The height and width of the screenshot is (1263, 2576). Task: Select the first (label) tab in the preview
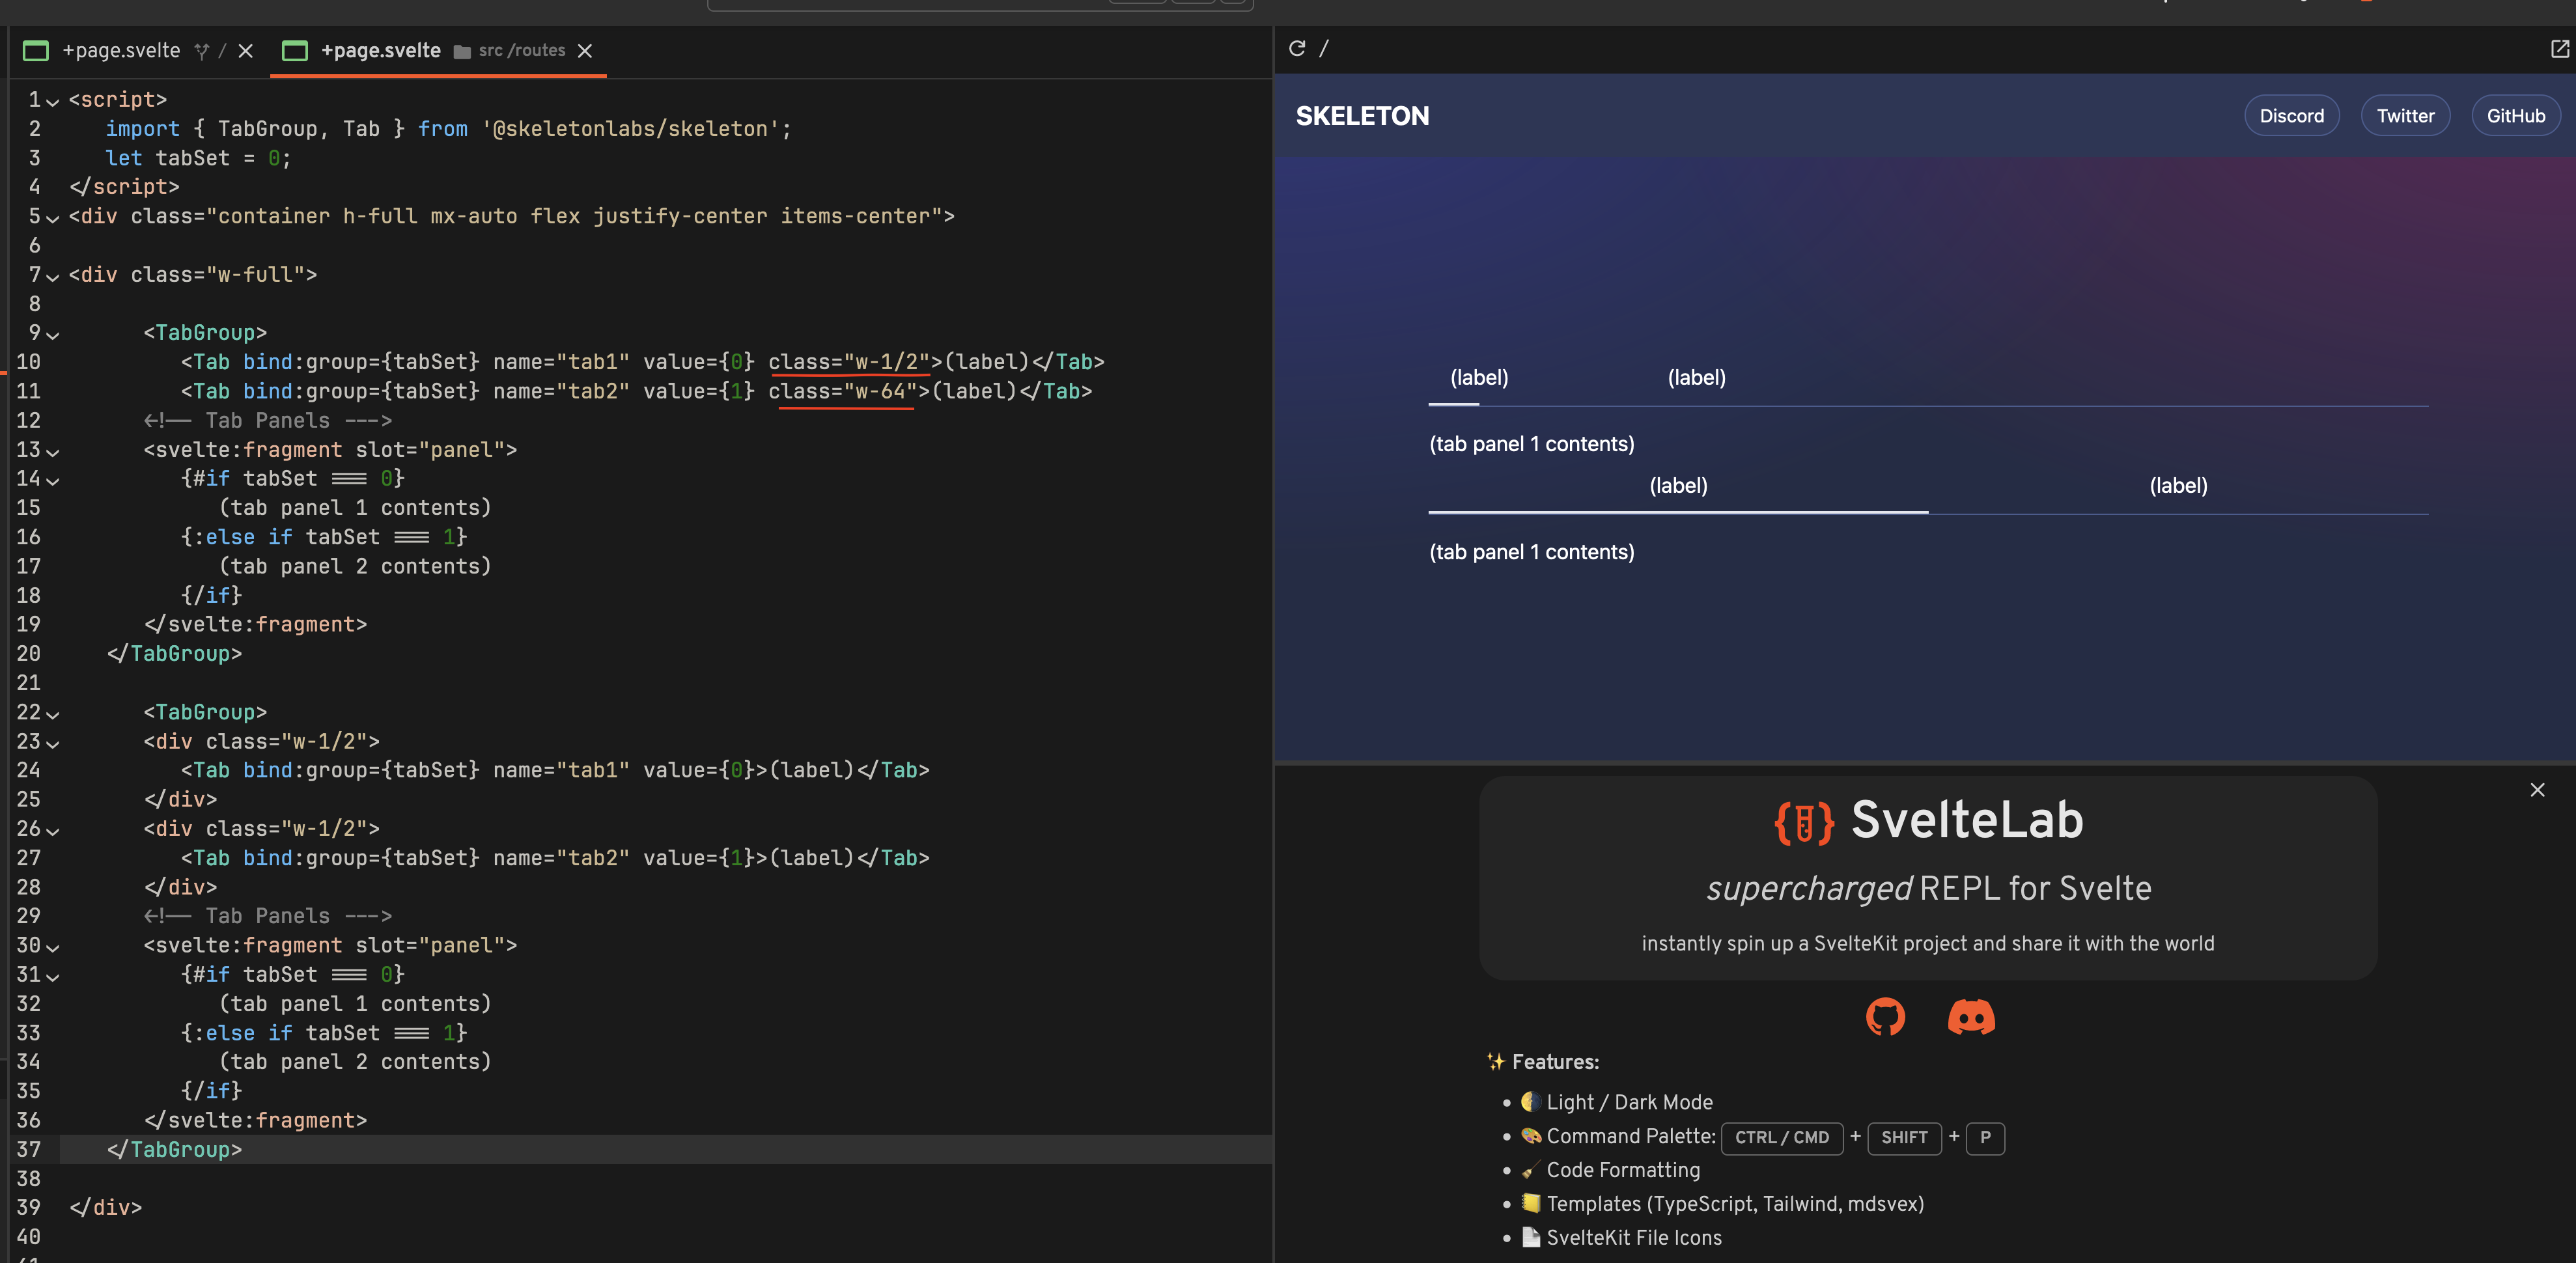(1479, 377)
